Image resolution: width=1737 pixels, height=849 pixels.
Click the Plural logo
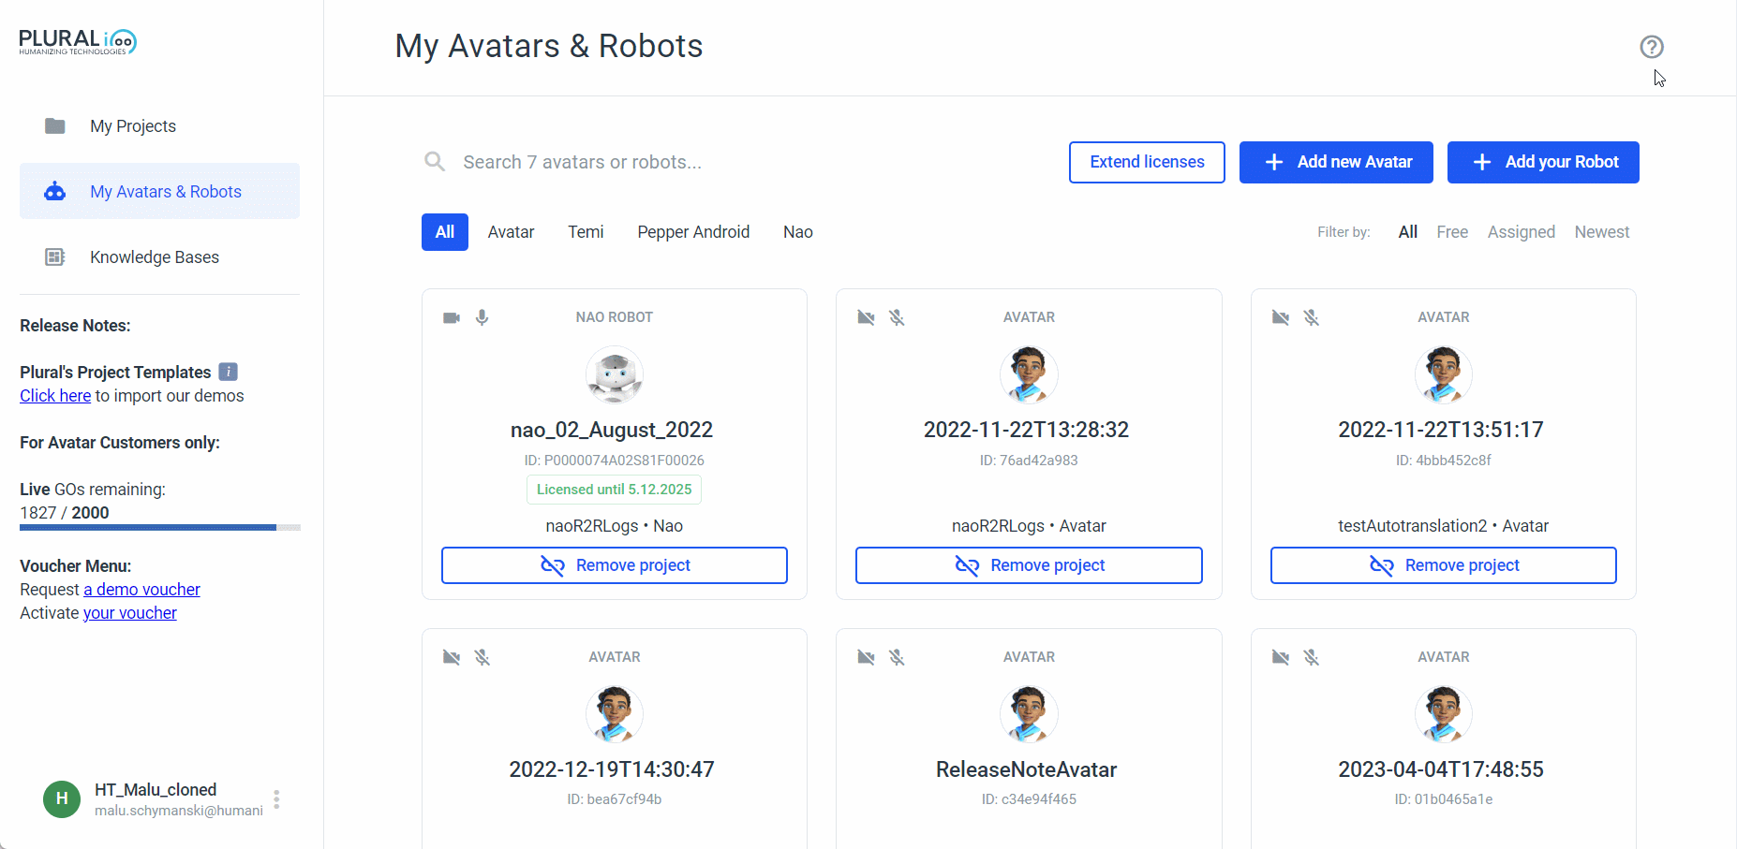click(x=78, y=42)
